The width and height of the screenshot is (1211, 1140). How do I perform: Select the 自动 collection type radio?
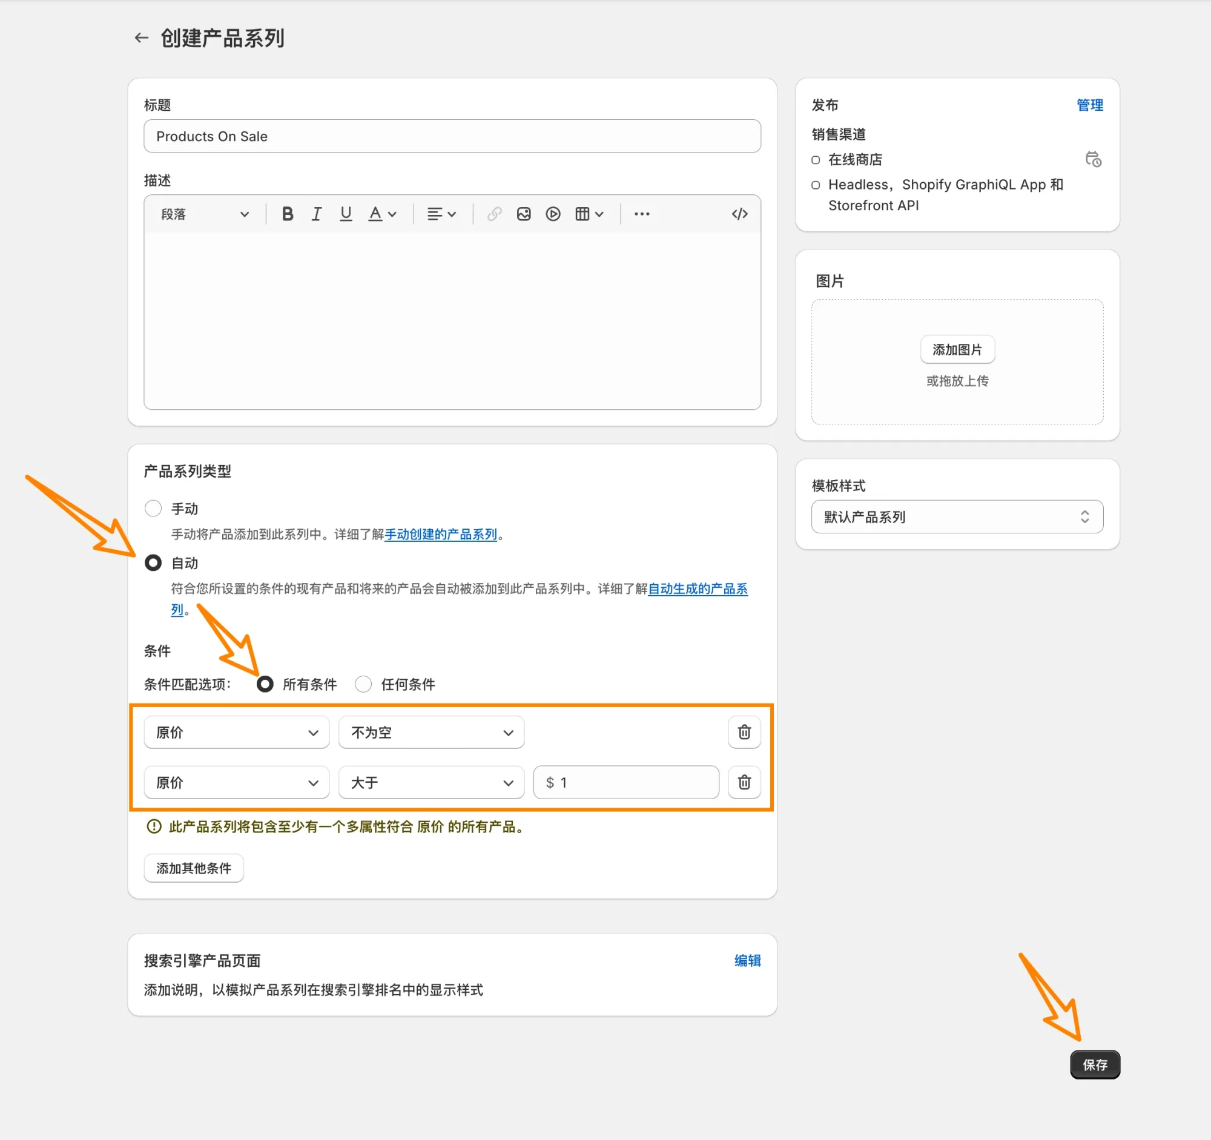coord(154,562)
